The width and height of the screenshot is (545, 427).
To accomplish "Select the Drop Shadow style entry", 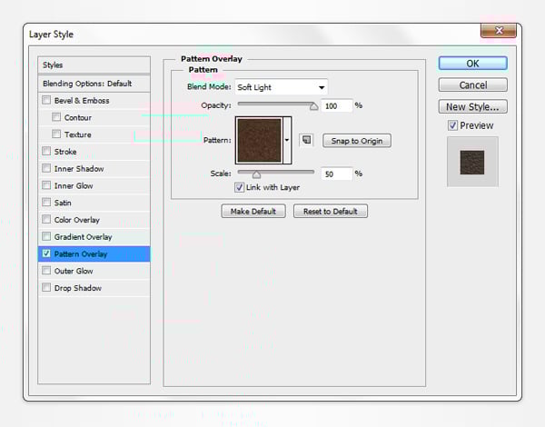I will [77, 288].
